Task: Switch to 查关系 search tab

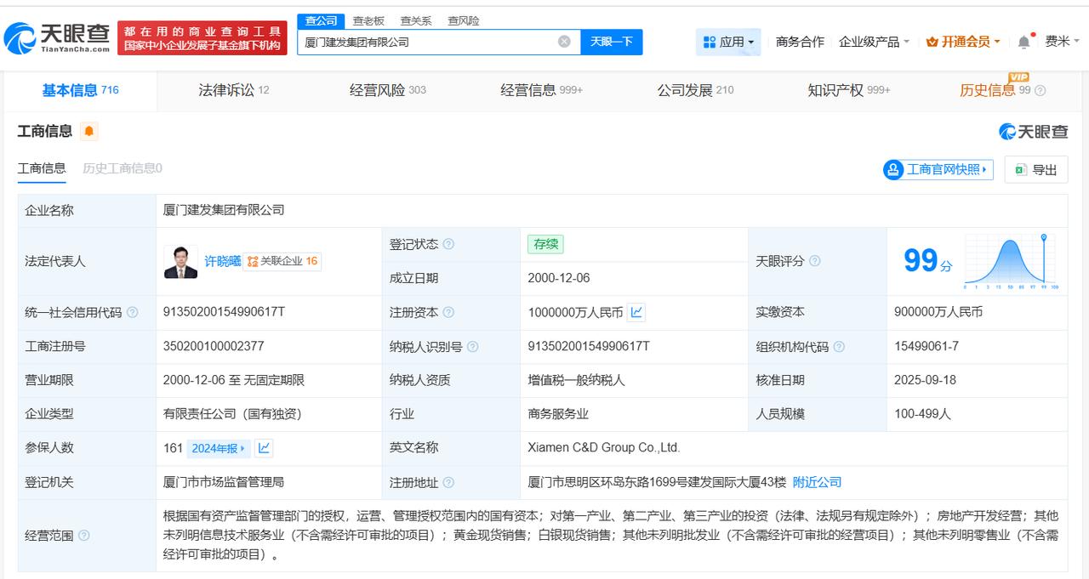Action: tap(416, 20)
